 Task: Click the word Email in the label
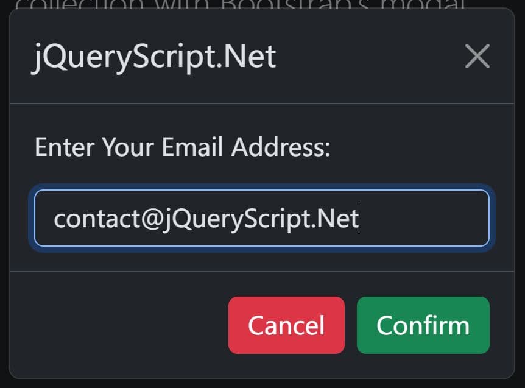point(192,147)
